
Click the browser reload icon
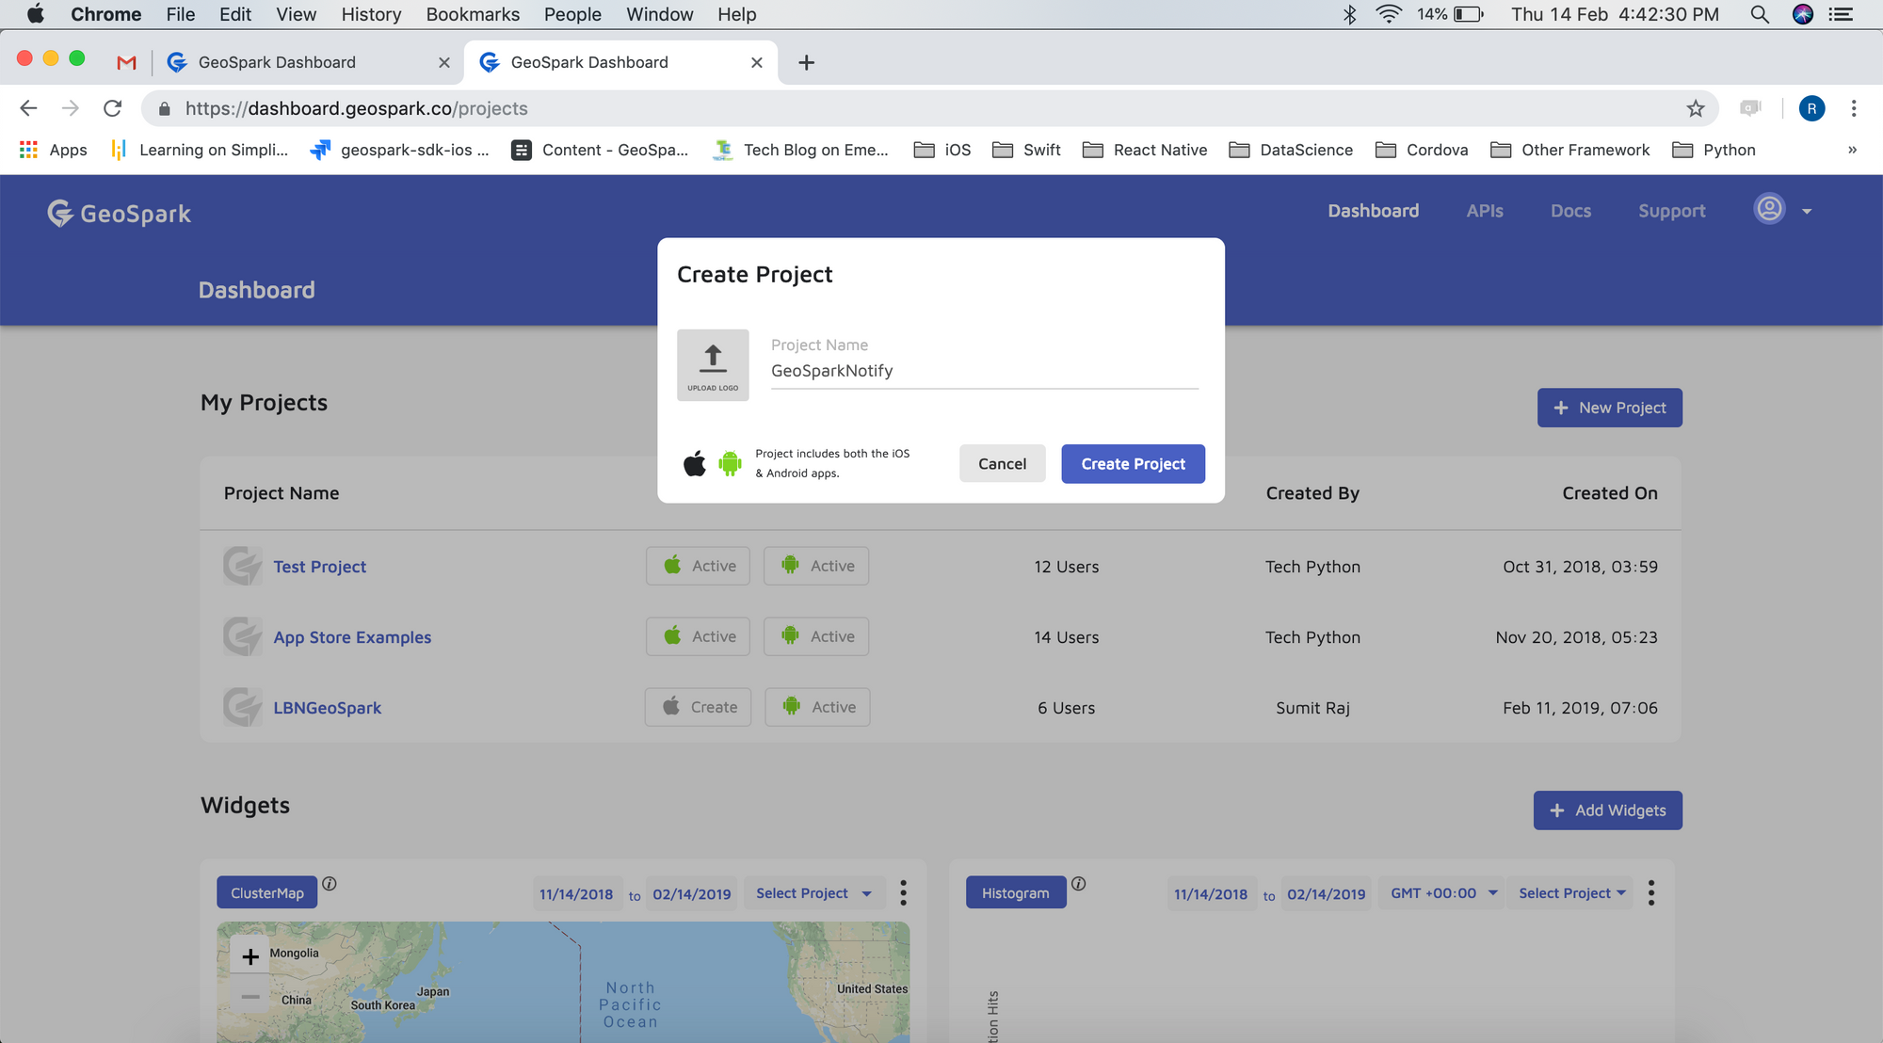112,108
